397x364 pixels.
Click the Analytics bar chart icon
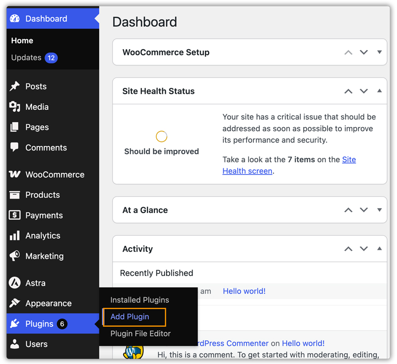(x=15, y=235)
